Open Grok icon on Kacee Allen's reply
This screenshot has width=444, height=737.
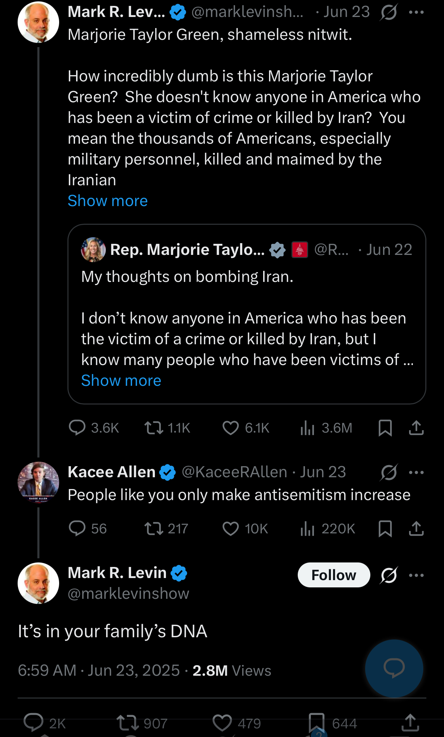pyautogui.click(x=389, y=472)
